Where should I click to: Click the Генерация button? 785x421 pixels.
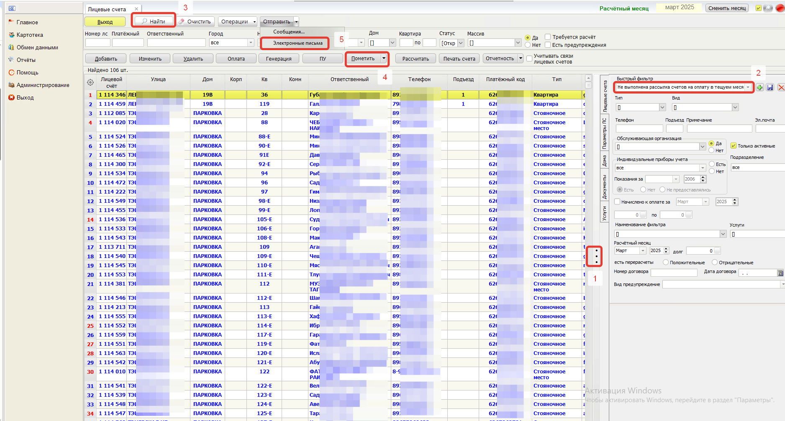(x=278, y=59)
